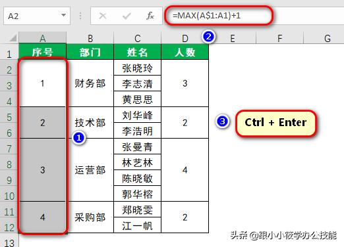Select the name cell 郑晓雯
The height and width of the screenshot is (247, 344).
(138, 210)
